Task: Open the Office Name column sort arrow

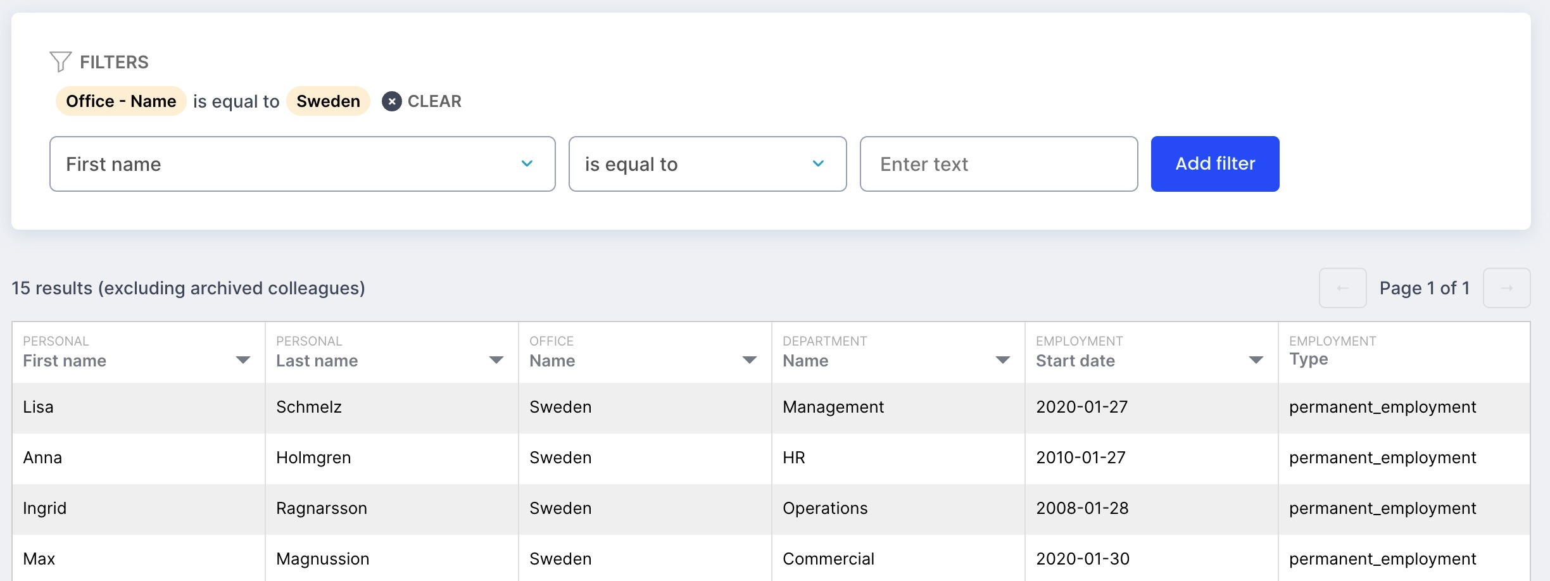Action: click(x=749, y=360)
